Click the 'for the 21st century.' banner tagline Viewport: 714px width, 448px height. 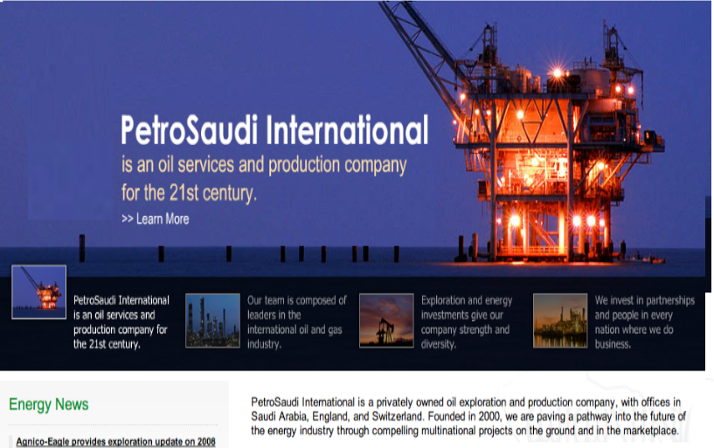pos(189,192)
